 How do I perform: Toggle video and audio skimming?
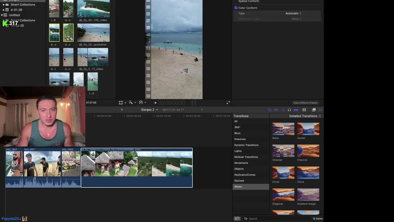(276, 110)
